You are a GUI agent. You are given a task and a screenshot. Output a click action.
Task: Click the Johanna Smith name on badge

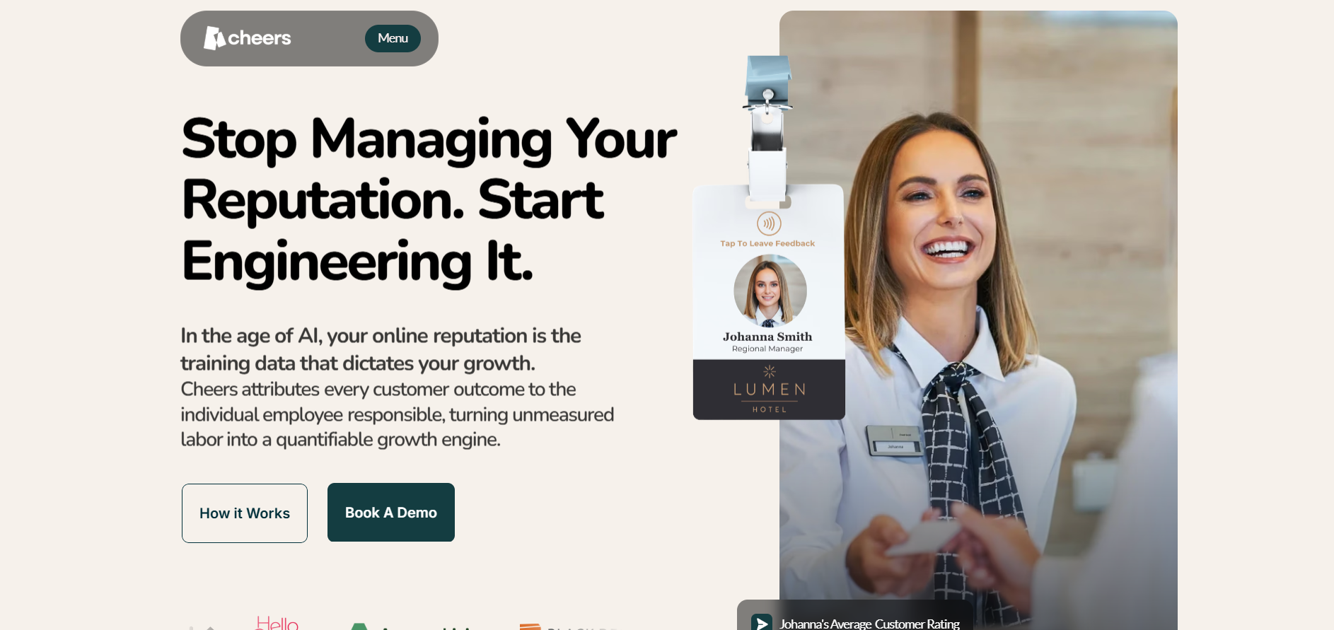(x=767, y=337)
